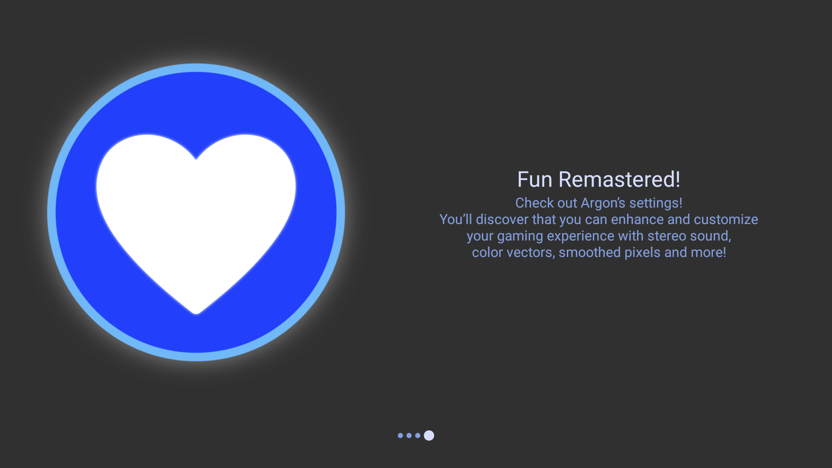Screen dimensions: 832x468
Task: Click the blue circle area below the heart
Action: (196, 331)
